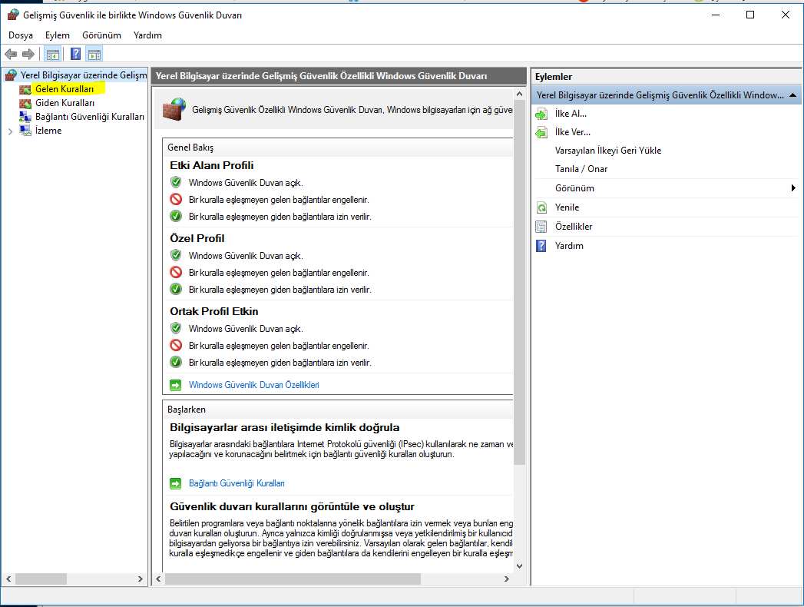The width and height of the screenshot is (804, 607).
Task: Click the center pane vertical scrollbar thumb
Action: click(x=519, y=284)
